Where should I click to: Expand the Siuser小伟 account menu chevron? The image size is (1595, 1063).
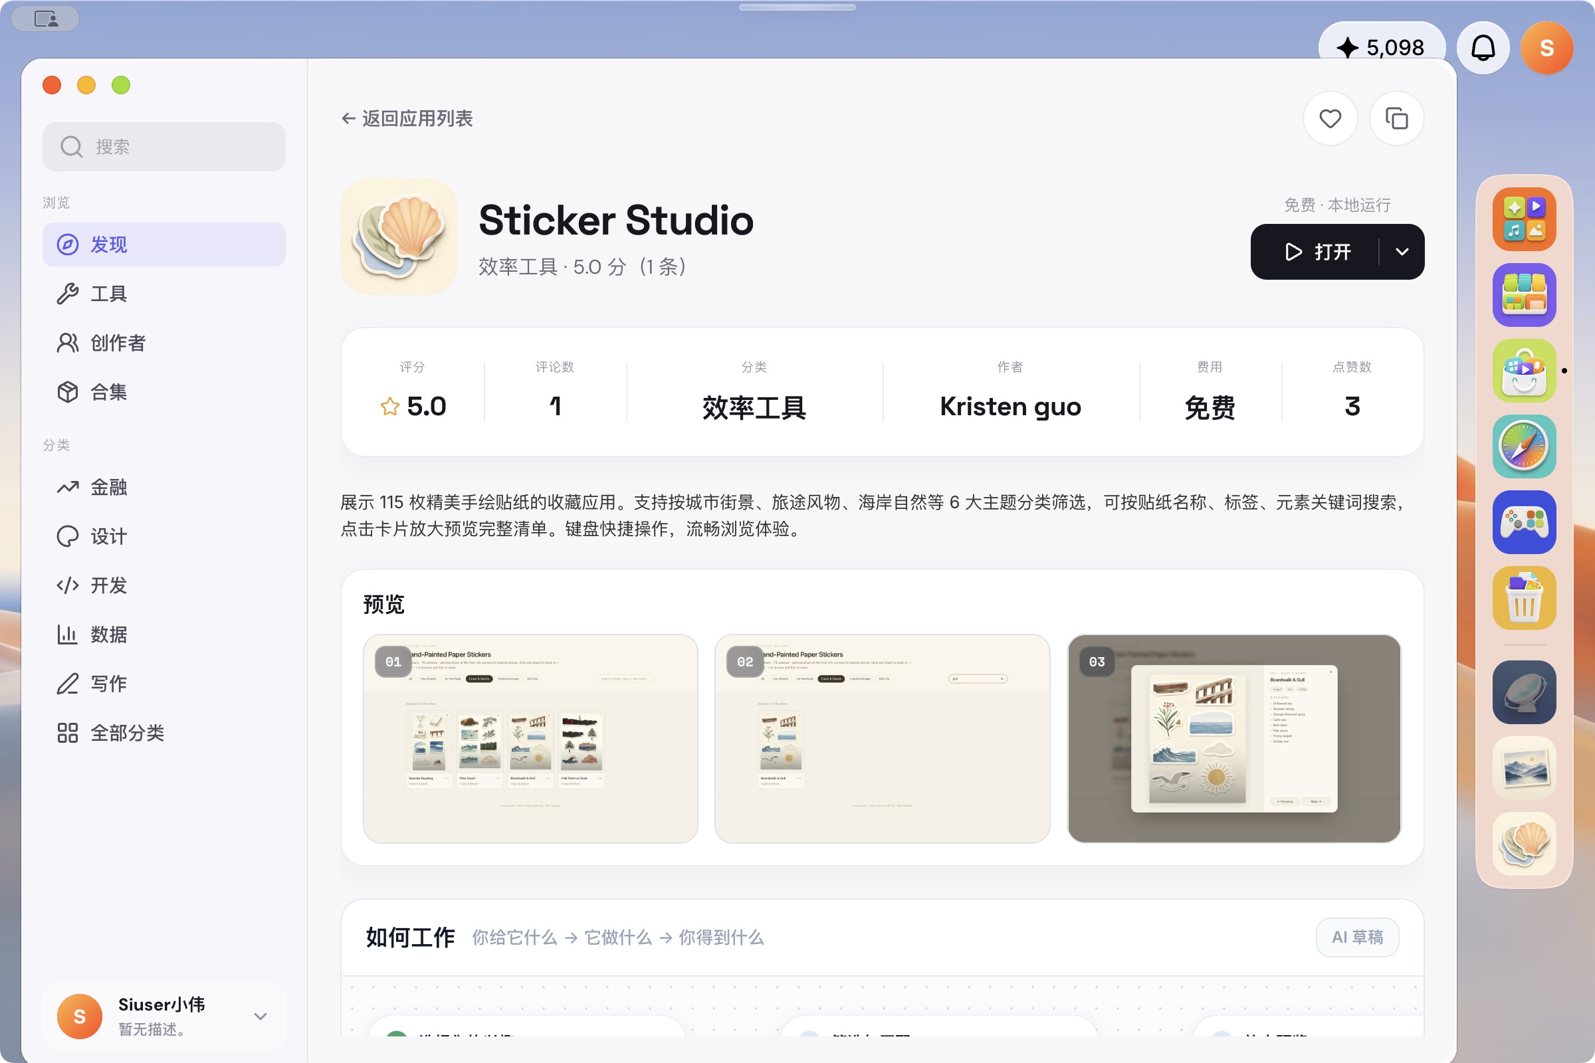[261, 1016]
